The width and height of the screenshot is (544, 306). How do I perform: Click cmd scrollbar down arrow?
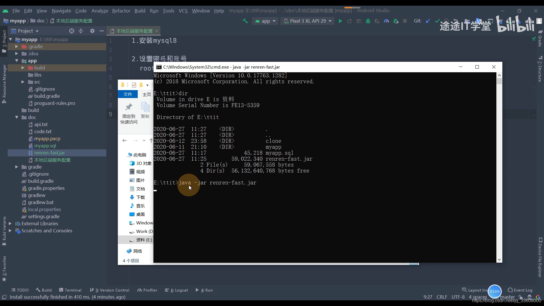pos(499,260)
